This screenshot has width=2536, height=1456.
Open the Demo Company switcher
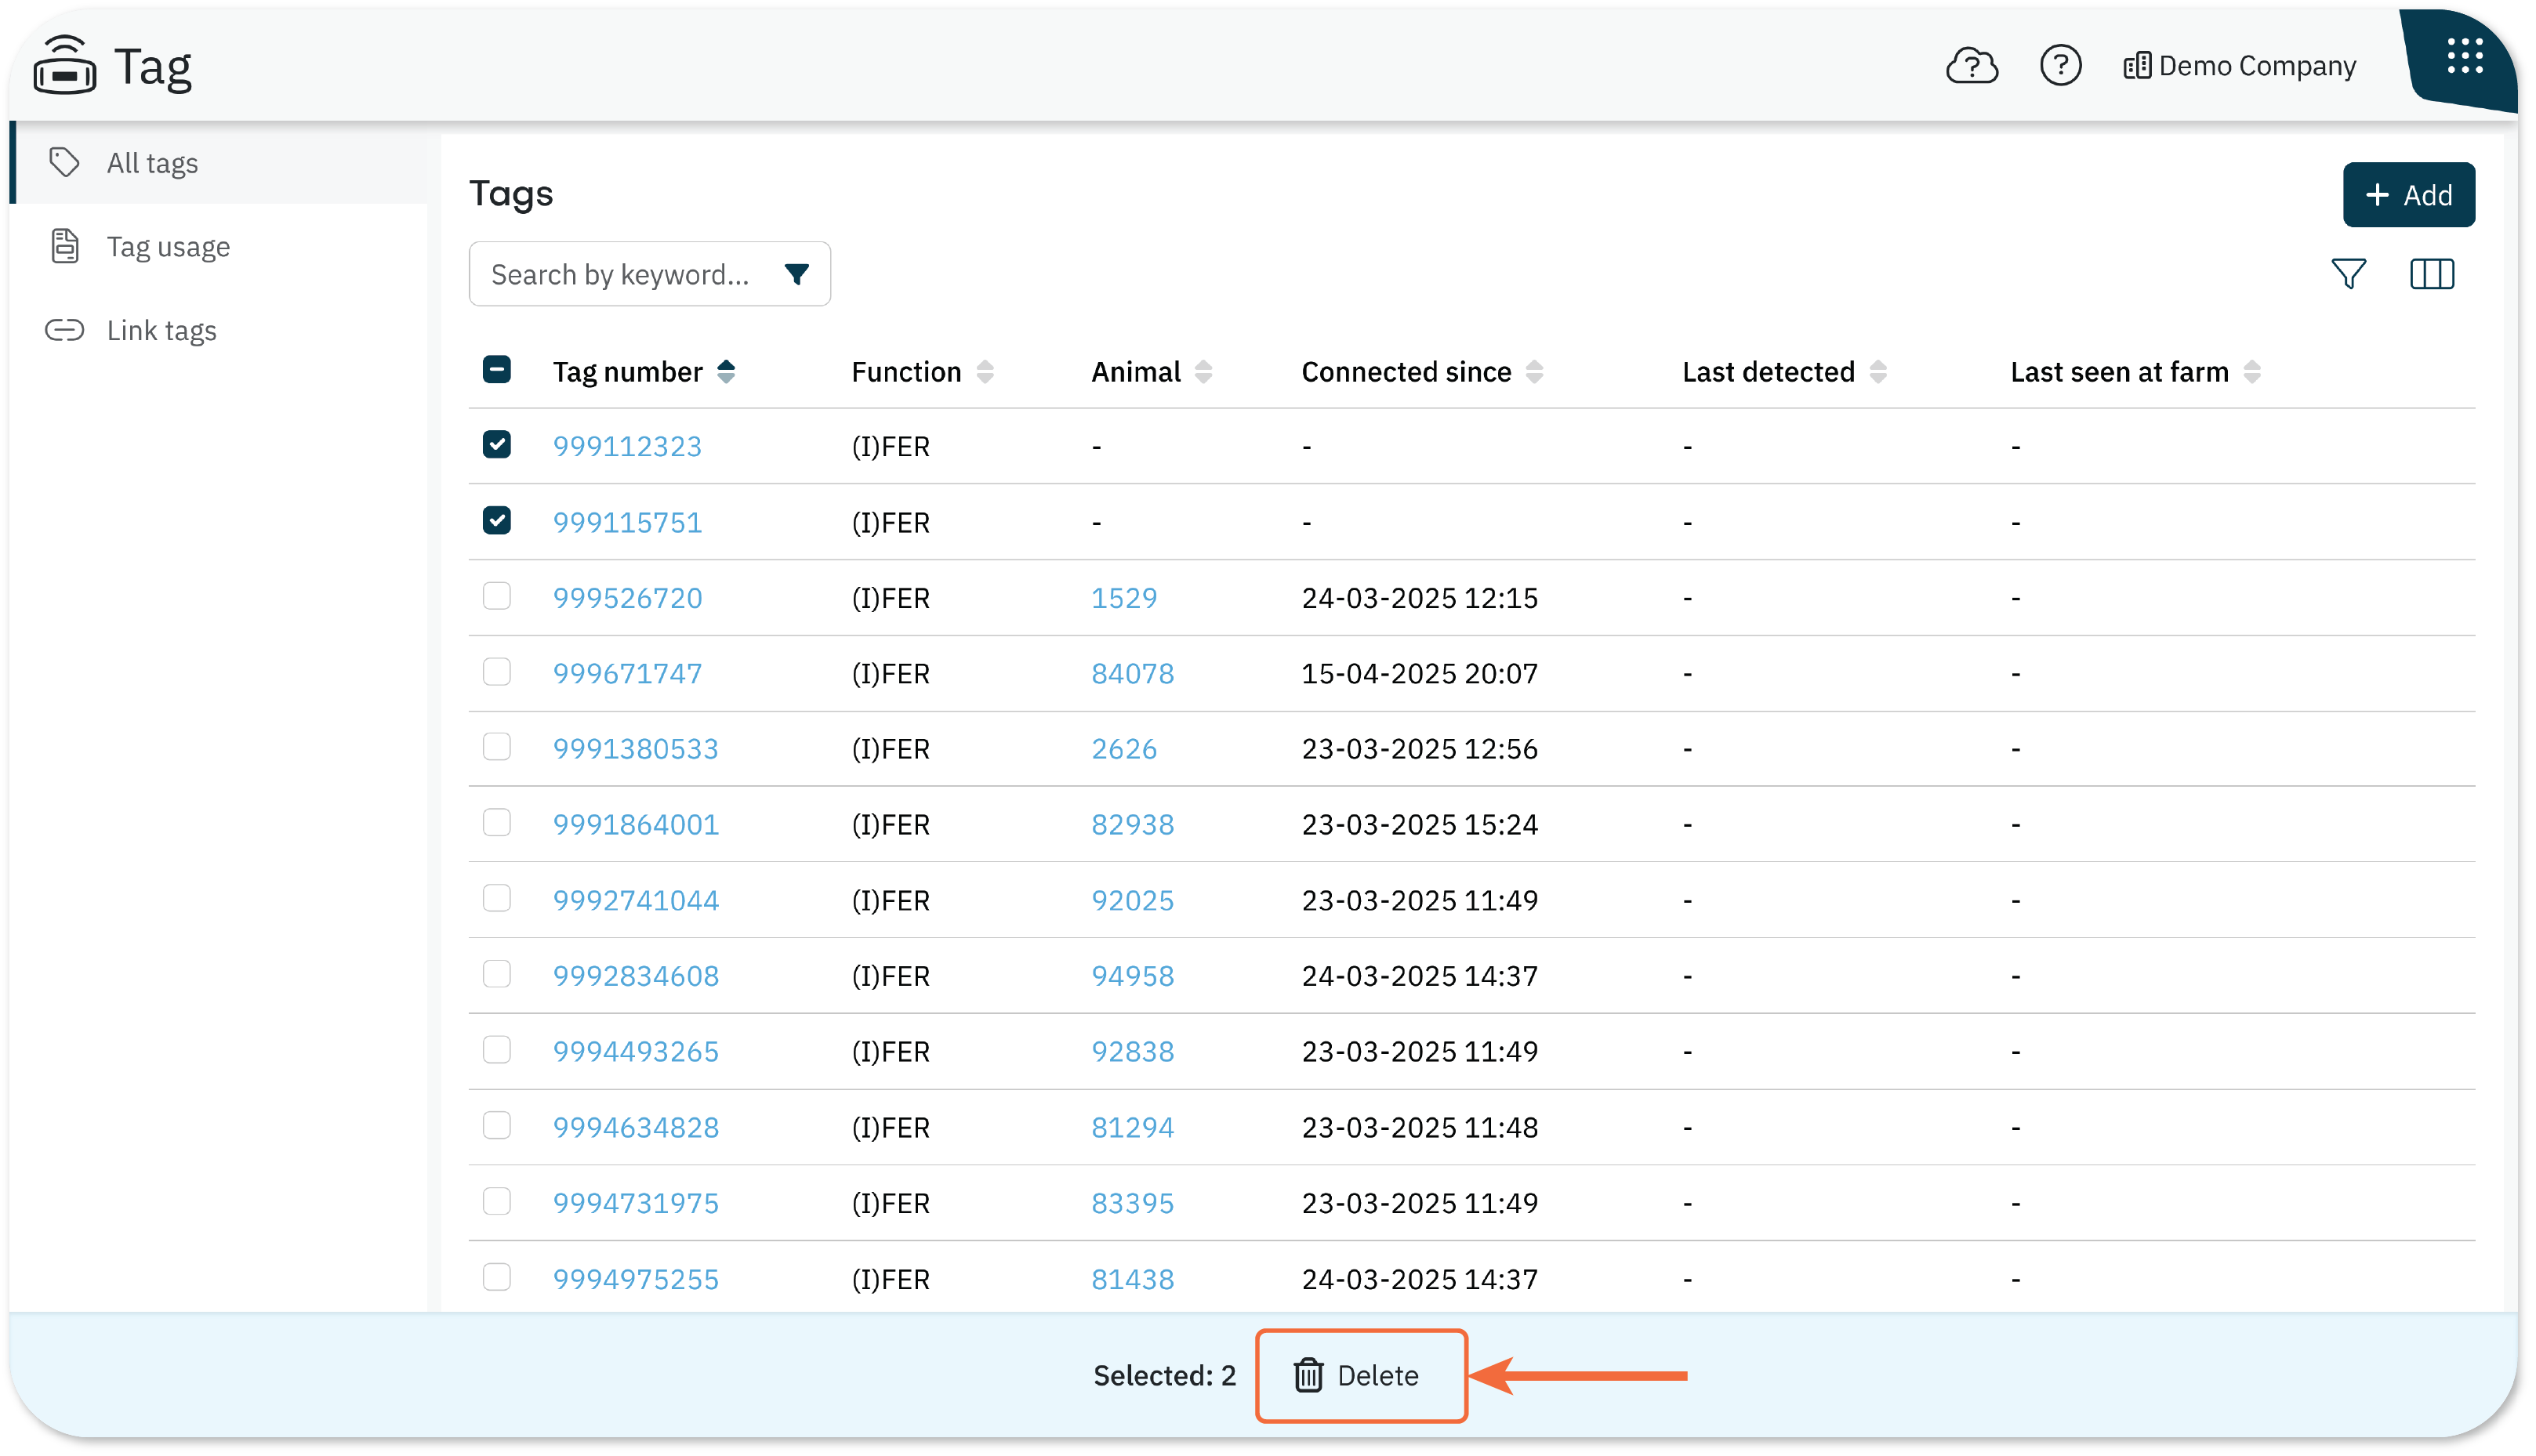(x=2239, y=66)
